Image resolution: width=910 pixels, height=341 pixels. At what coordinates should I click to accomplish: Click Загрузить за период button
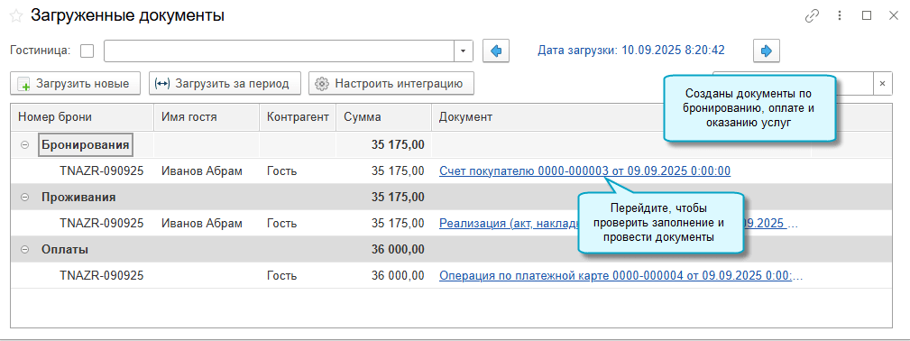point(224,84)
